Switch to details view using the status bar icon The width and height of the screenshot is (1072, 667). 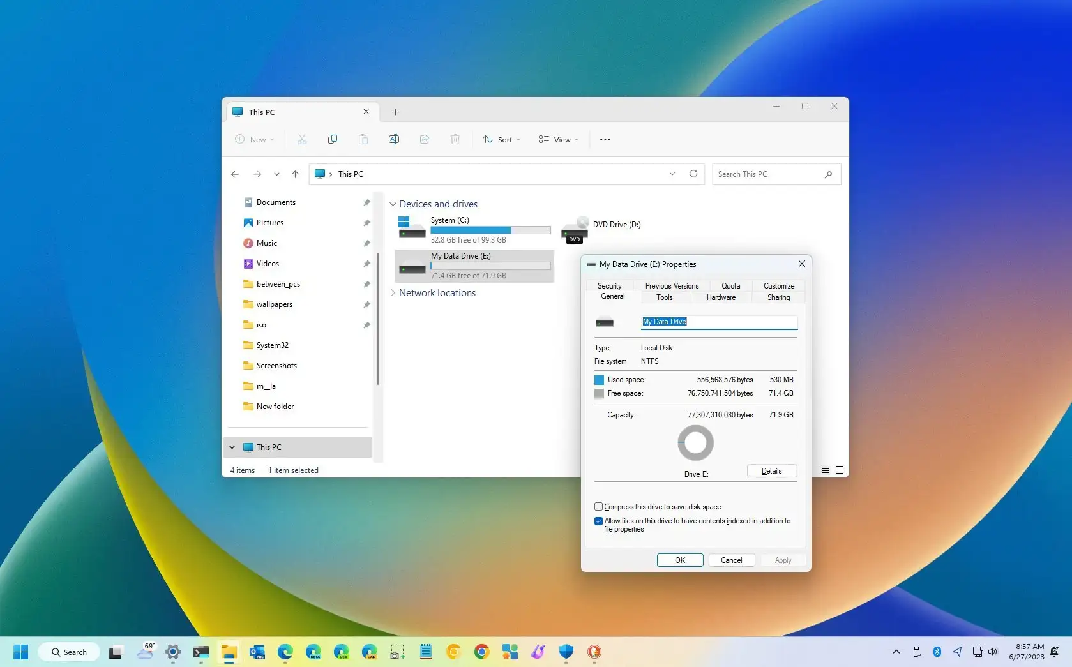[x=824, y=469]
